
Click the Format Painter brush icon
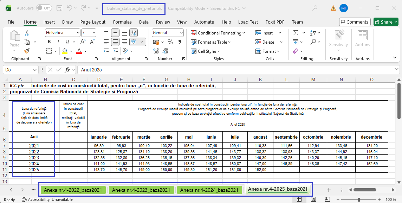click(x=26, y=51)
